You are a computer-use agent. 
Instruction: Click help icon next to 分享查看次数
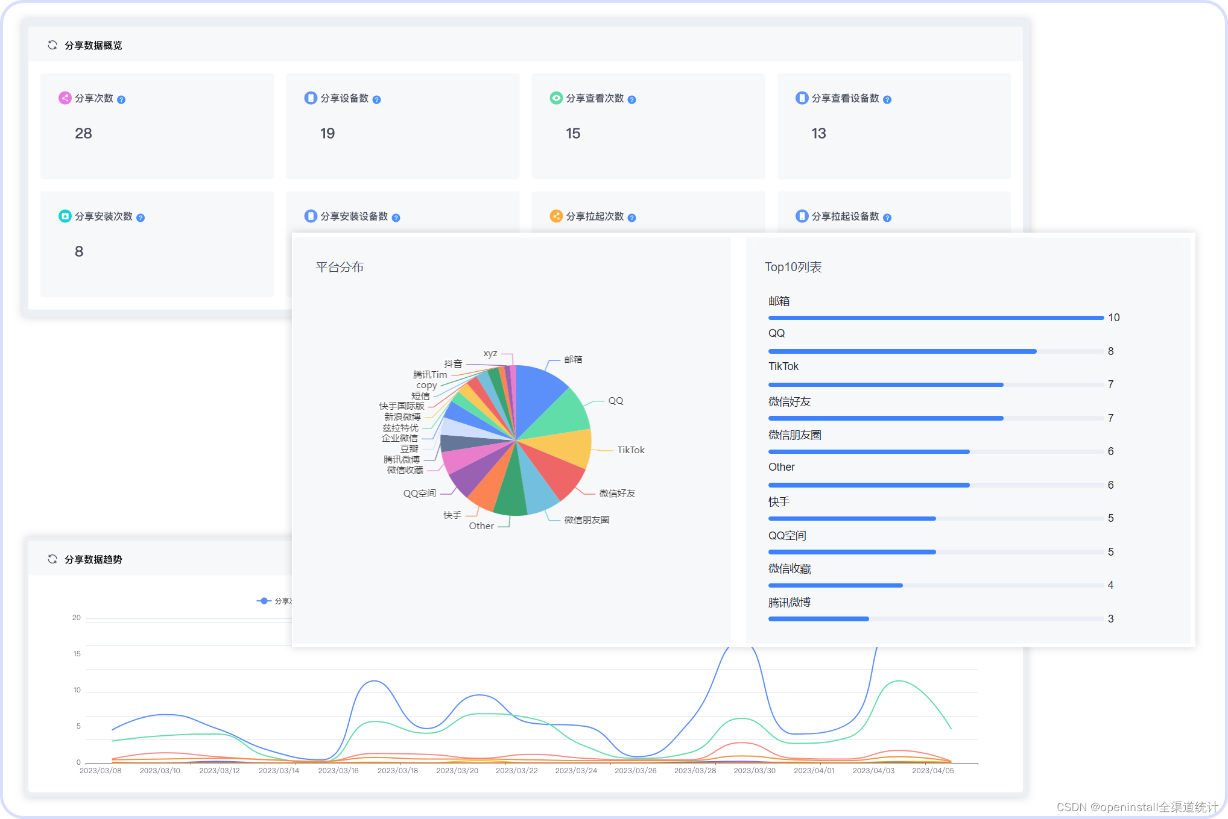pyautogui.click(x=631, y=99)
